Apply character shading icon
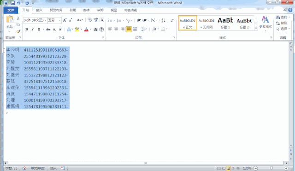Screen dimensions: 295x171 pyautogui.click(x=95, y=29)
